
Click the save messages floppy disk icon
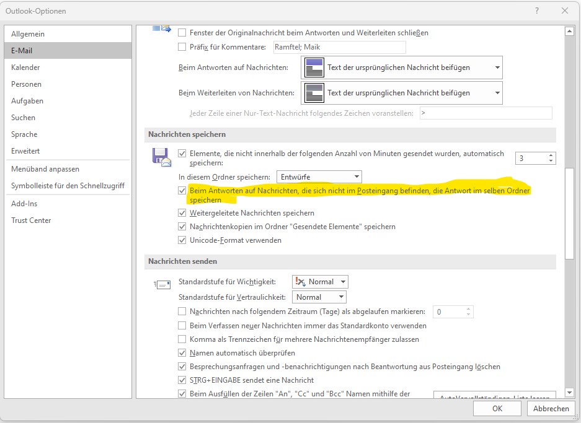coord(162,157)
